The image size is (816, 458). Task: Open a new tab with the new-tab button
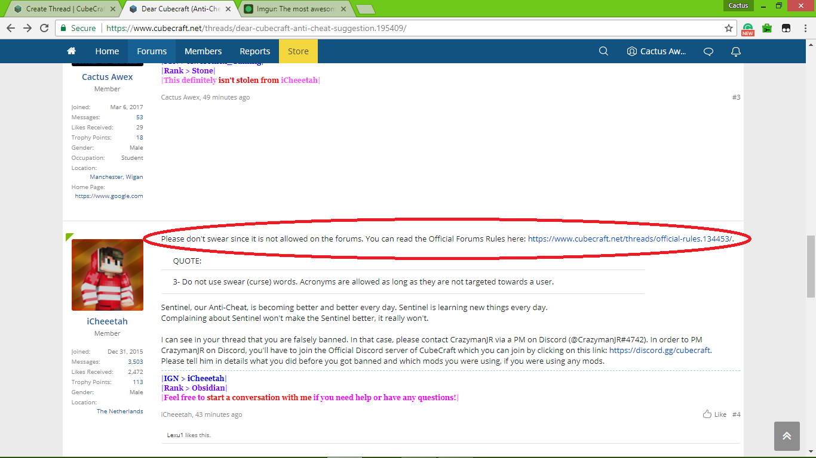click(x=365, y=9)
